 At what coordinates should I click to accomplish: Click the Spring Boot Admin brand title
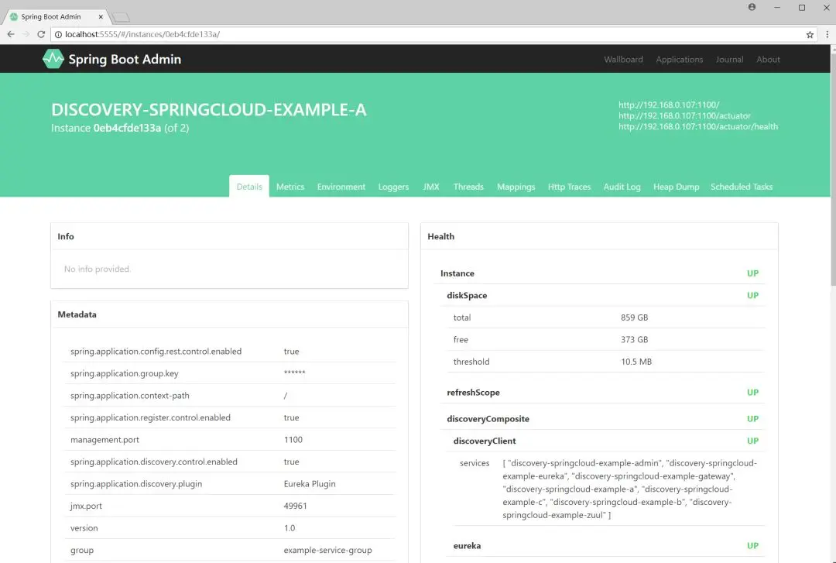click(125, 59)
